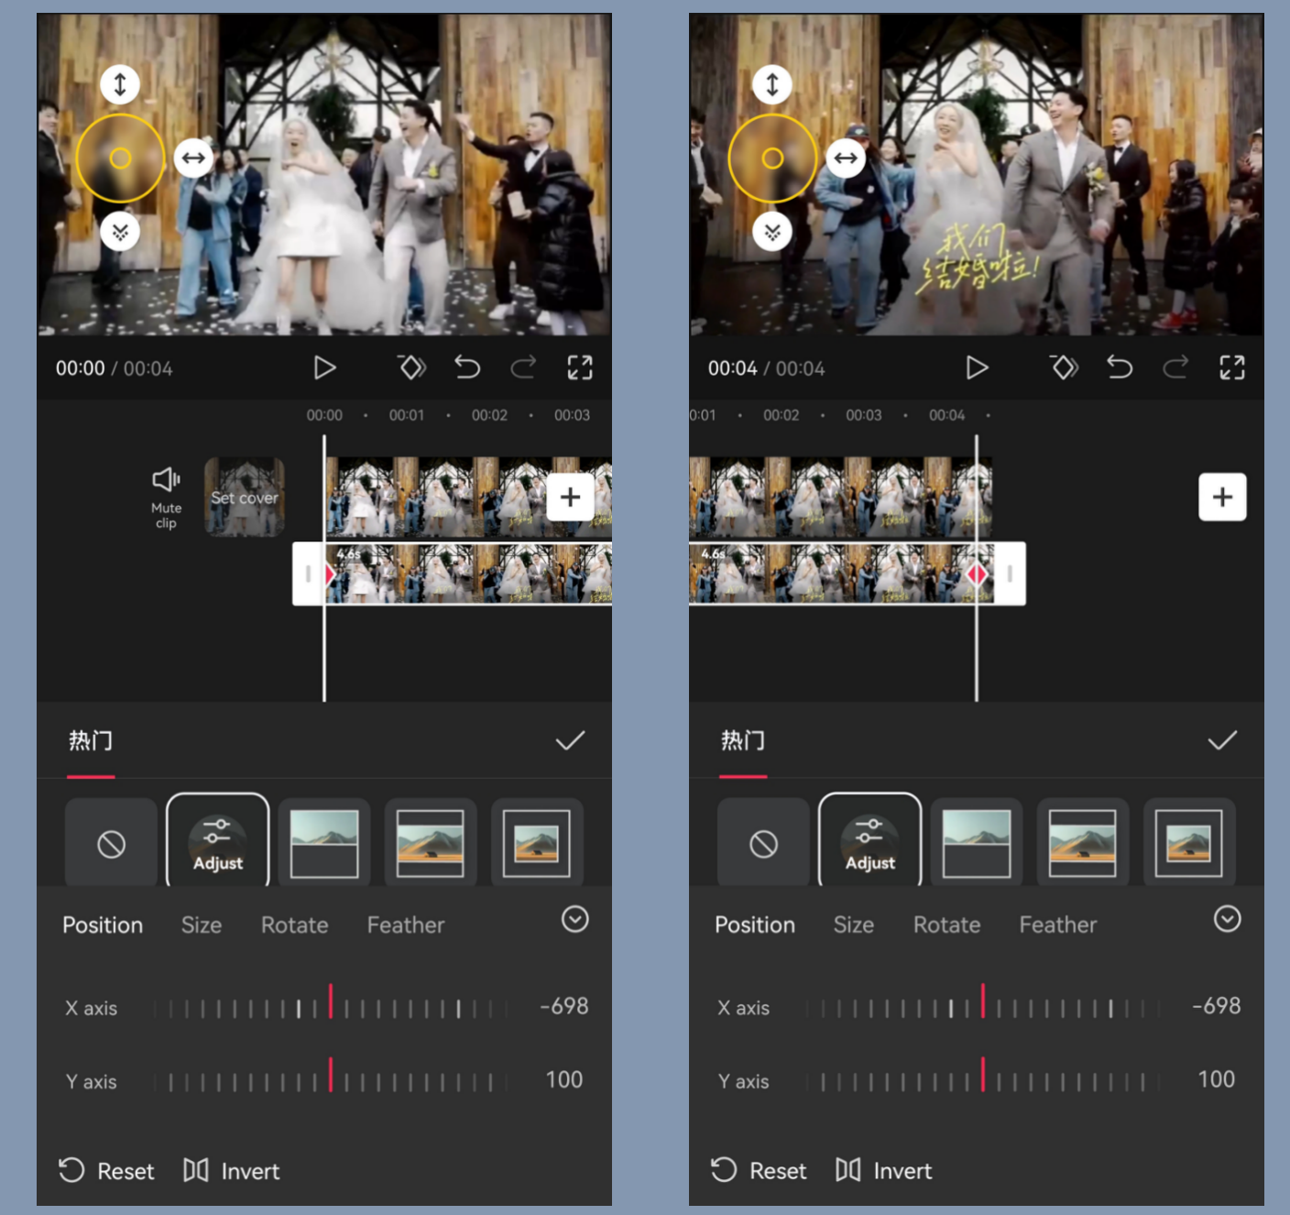Switch to the Rotate tab in right screen
Screen dimensions: 1290x1215
click(x=947, y=925)
